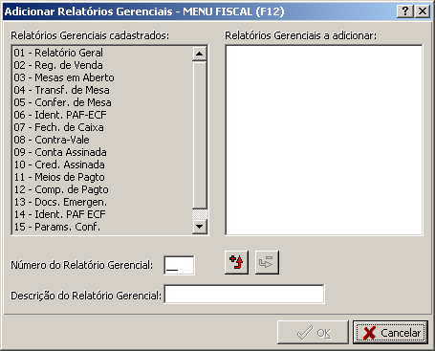
Task: Select '06 - Ident. PAF-ECF' entry
Action: [x=102, y=115]
